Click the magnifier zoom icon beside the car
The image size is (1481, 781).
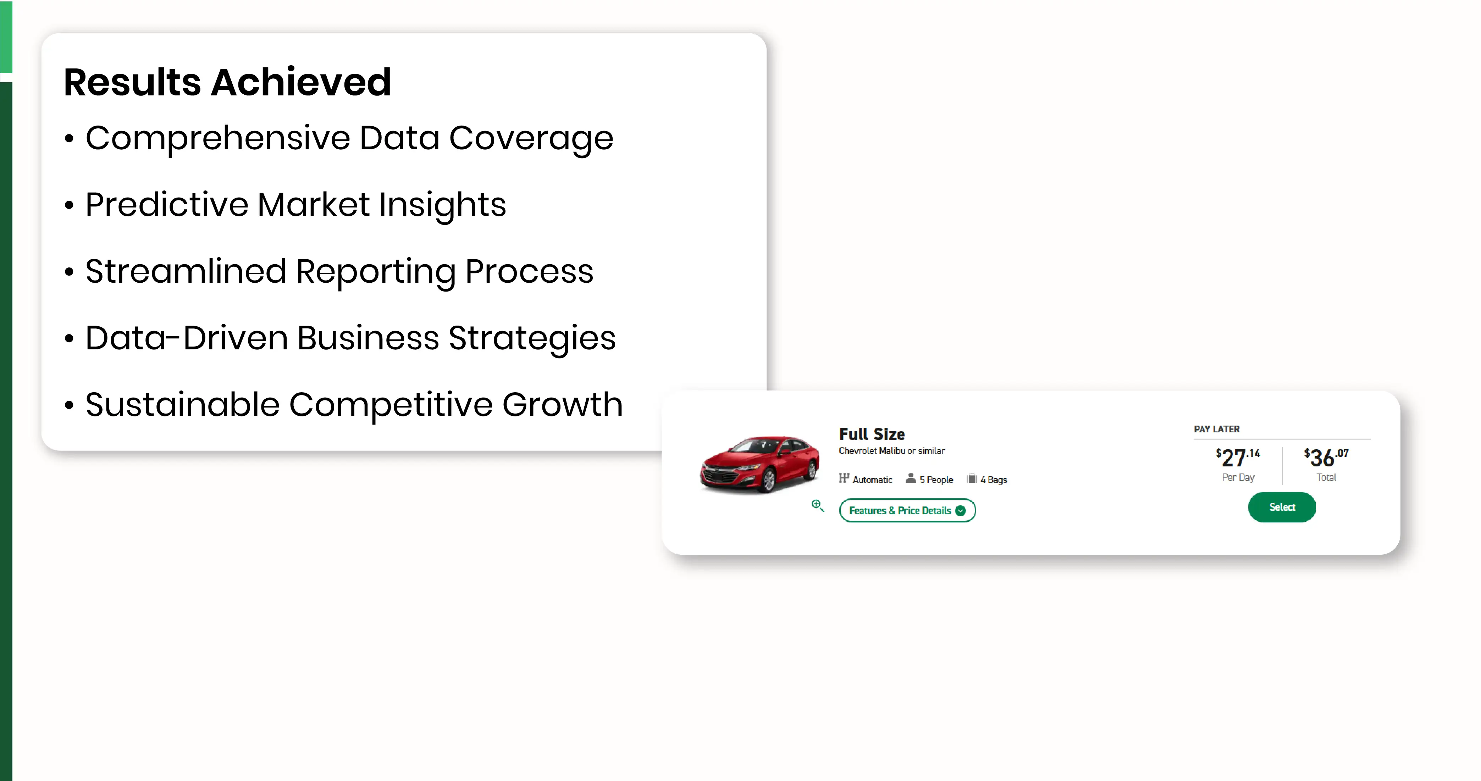pos(818,506)
